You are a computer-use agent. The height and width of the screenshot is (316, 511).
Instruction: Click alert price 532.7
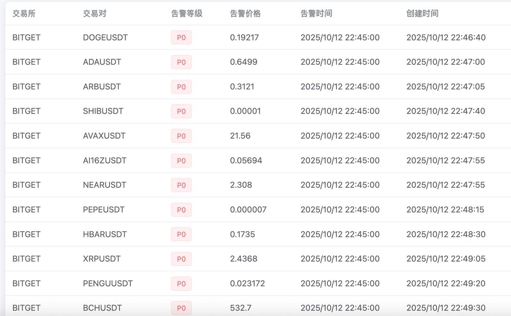pos(241,308)
